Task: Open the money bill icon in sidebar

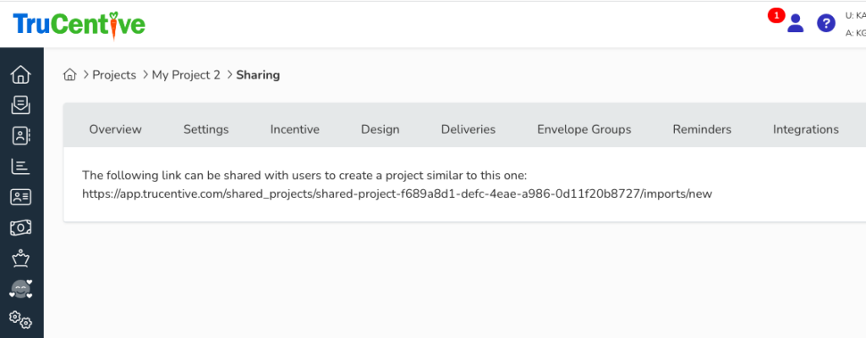Action: tap(20, 227)
